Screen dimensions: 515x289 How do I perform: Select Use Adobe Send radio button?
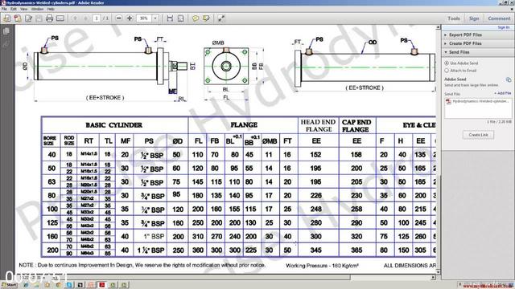point(447,63)
